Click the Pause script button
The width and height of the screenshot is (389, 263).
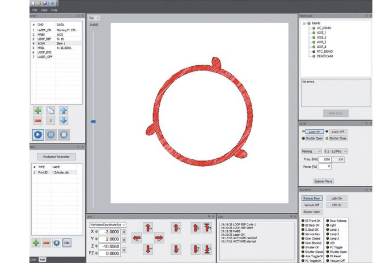[x=51, y=134]
